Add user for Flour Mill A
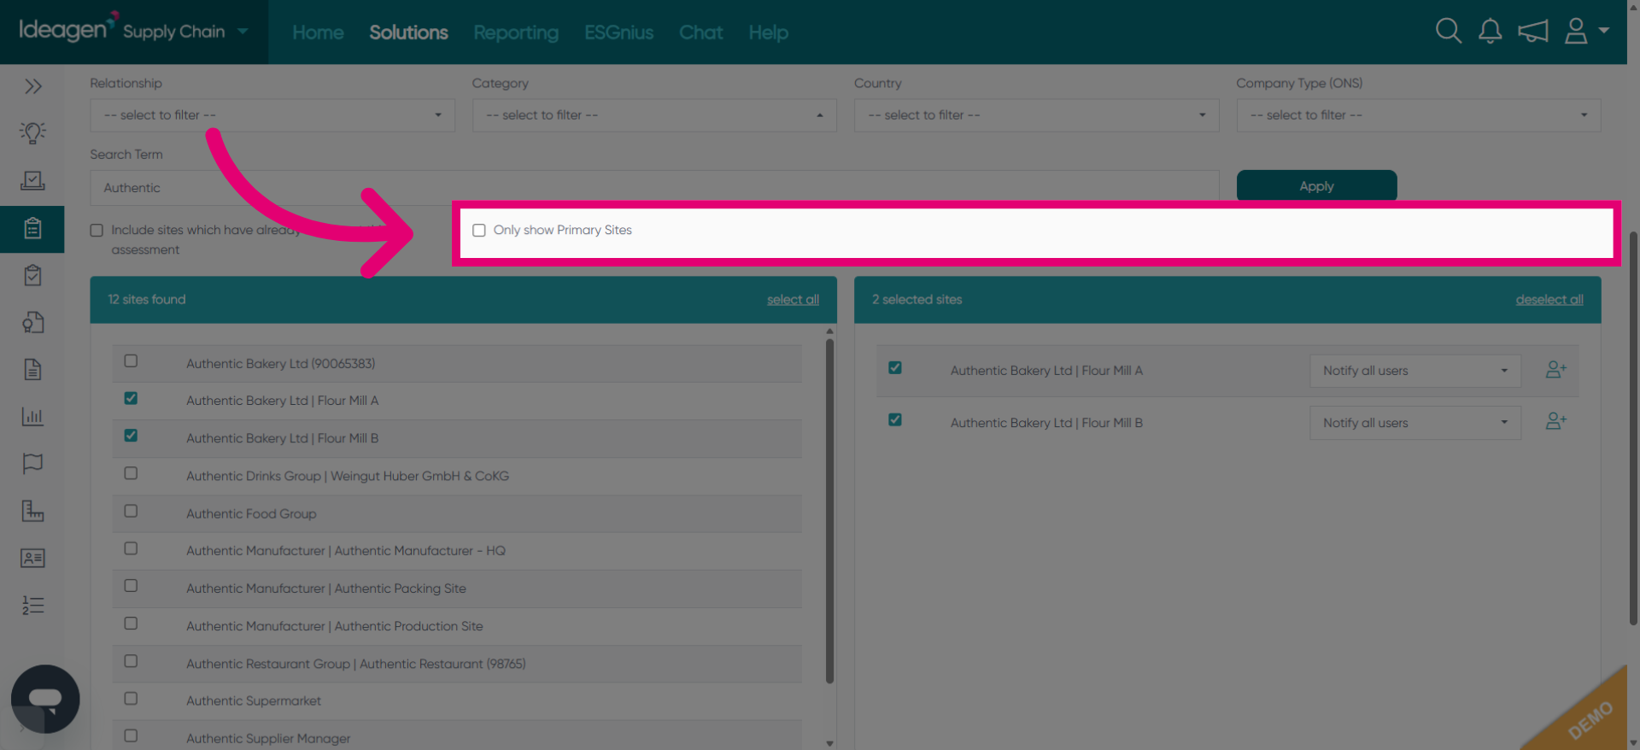Image resolution: width=1640 pixels, height=750 pixels. click(x=1556, y=370)
